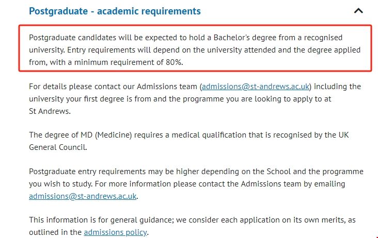Click the 'Postgraduate - academic requirements' heading

pyautogui.click(x=115, y=11)
